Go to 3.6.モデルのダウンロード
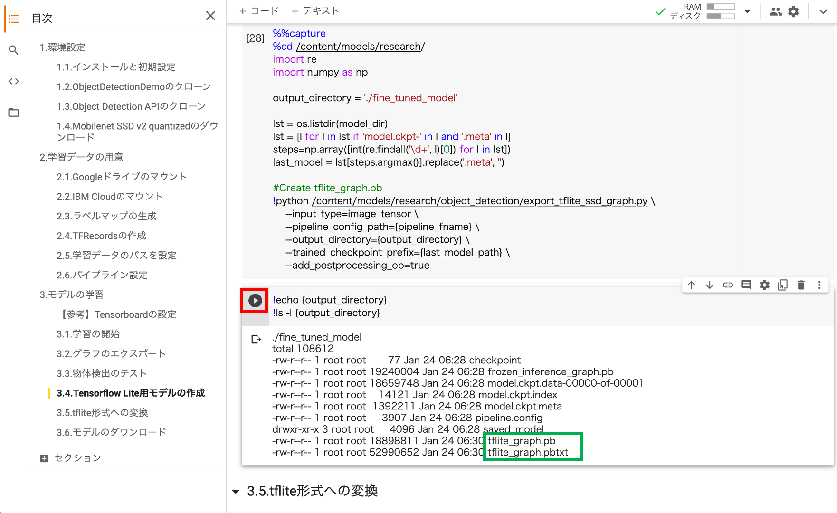837x513 pixels. click(112, 432)
